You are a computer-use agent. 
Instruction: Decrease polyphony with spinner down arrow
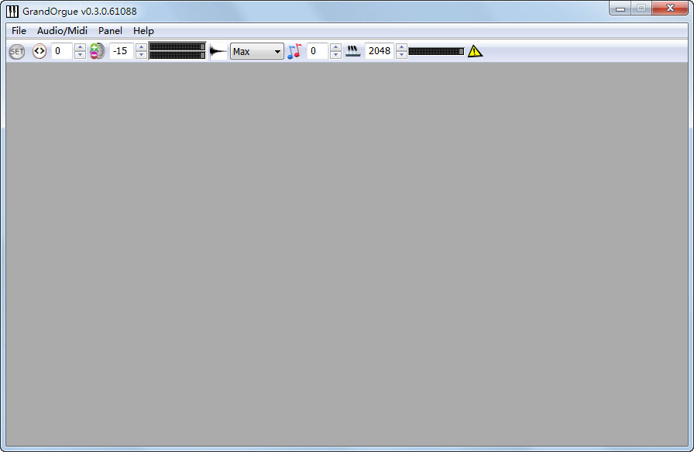point(401,55)
